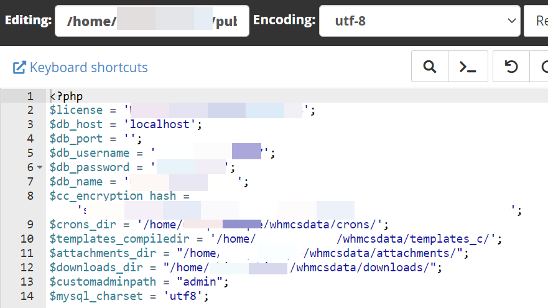Image resolution: width=548 pixels, height=308 pixels.
Task: Click the cut-off Re button after Encoding
Action: pyautogui.click(x=537, y=21)
